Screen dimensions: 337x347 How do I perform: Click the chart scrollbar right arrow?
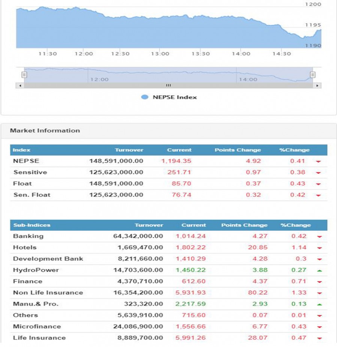(318, 86)
